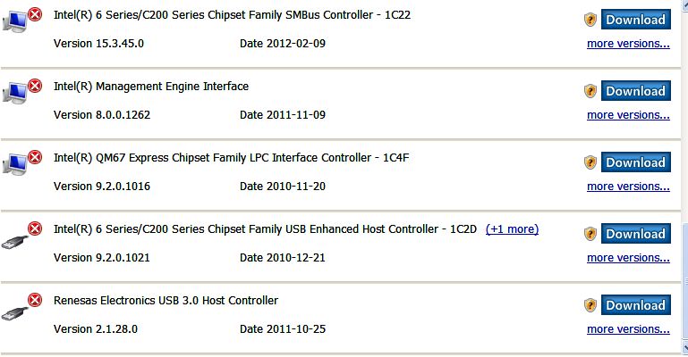Open more versions for version 9.2.0.1016 driver
This screenshot has height=357, width=688.
point(628,187)
